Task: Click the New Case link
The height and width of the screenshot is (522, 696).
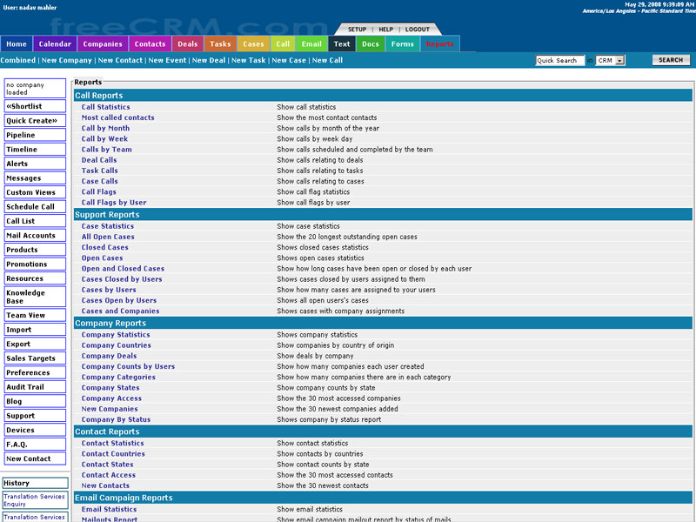Action: pos(289,60)
